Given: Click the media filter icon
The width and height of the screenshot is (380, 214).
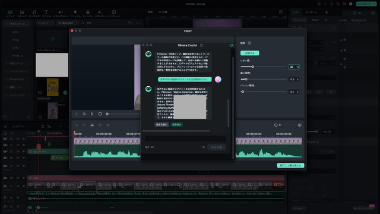Looking at the screenshot, I should point(130,23).
